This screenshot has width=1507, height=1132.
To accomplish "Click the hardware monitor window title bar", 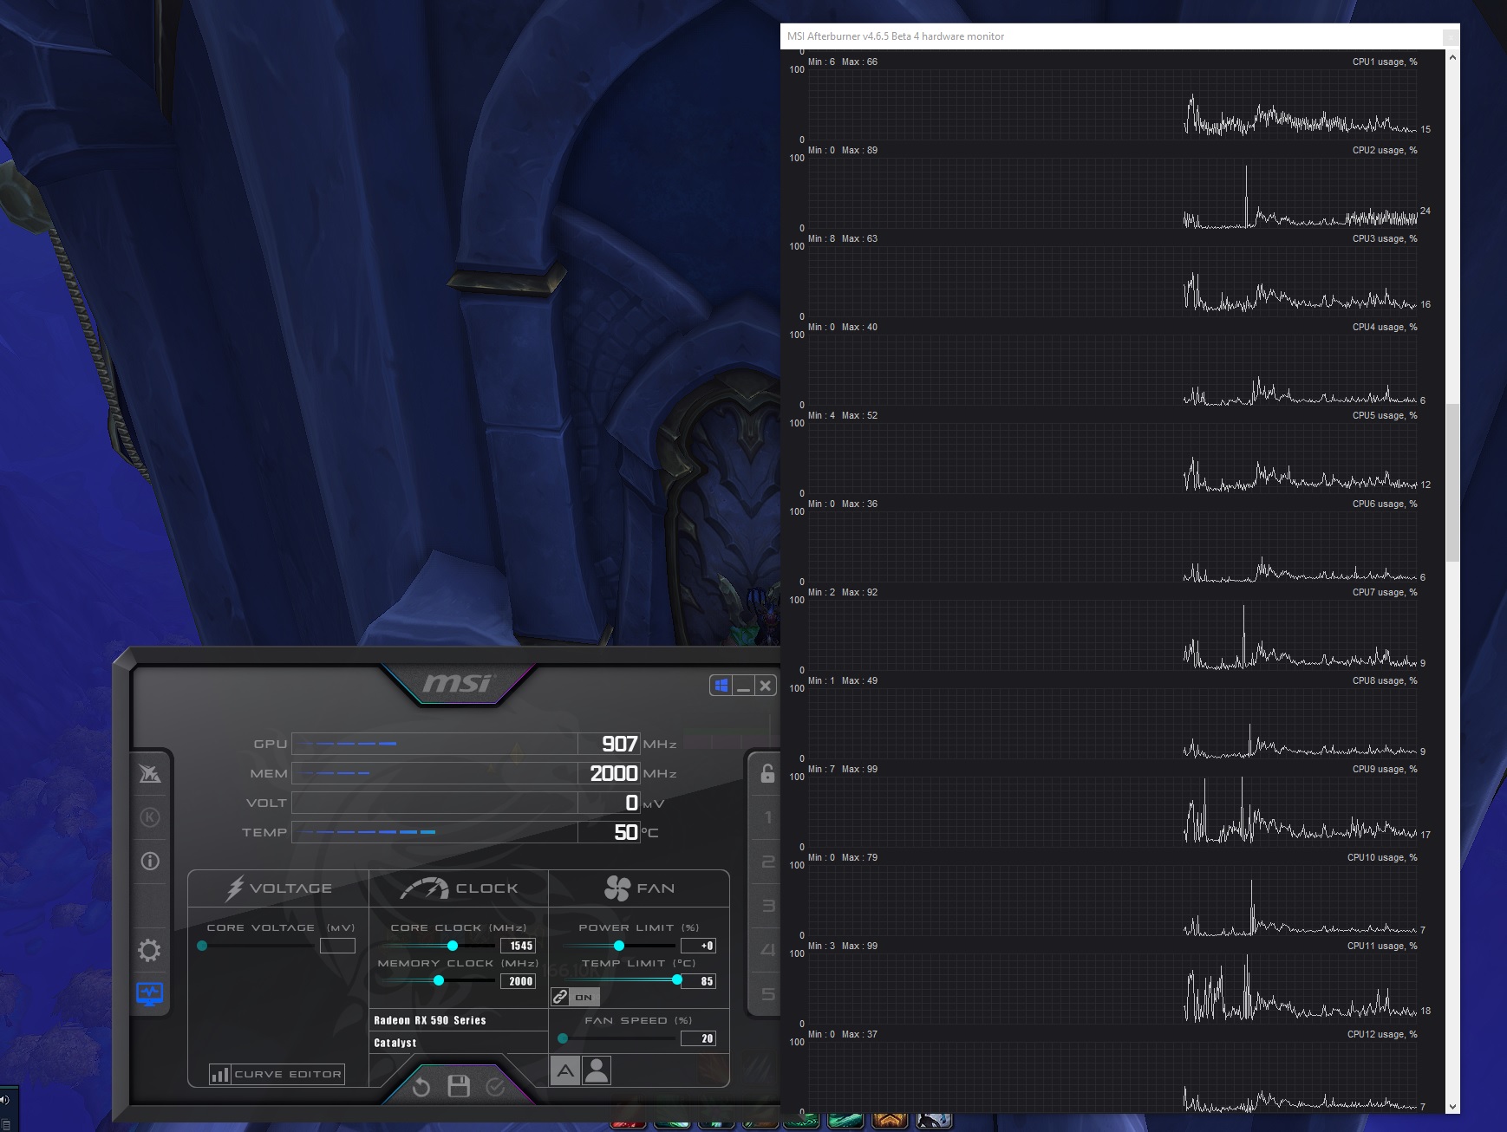I will tap(1119, 36).
